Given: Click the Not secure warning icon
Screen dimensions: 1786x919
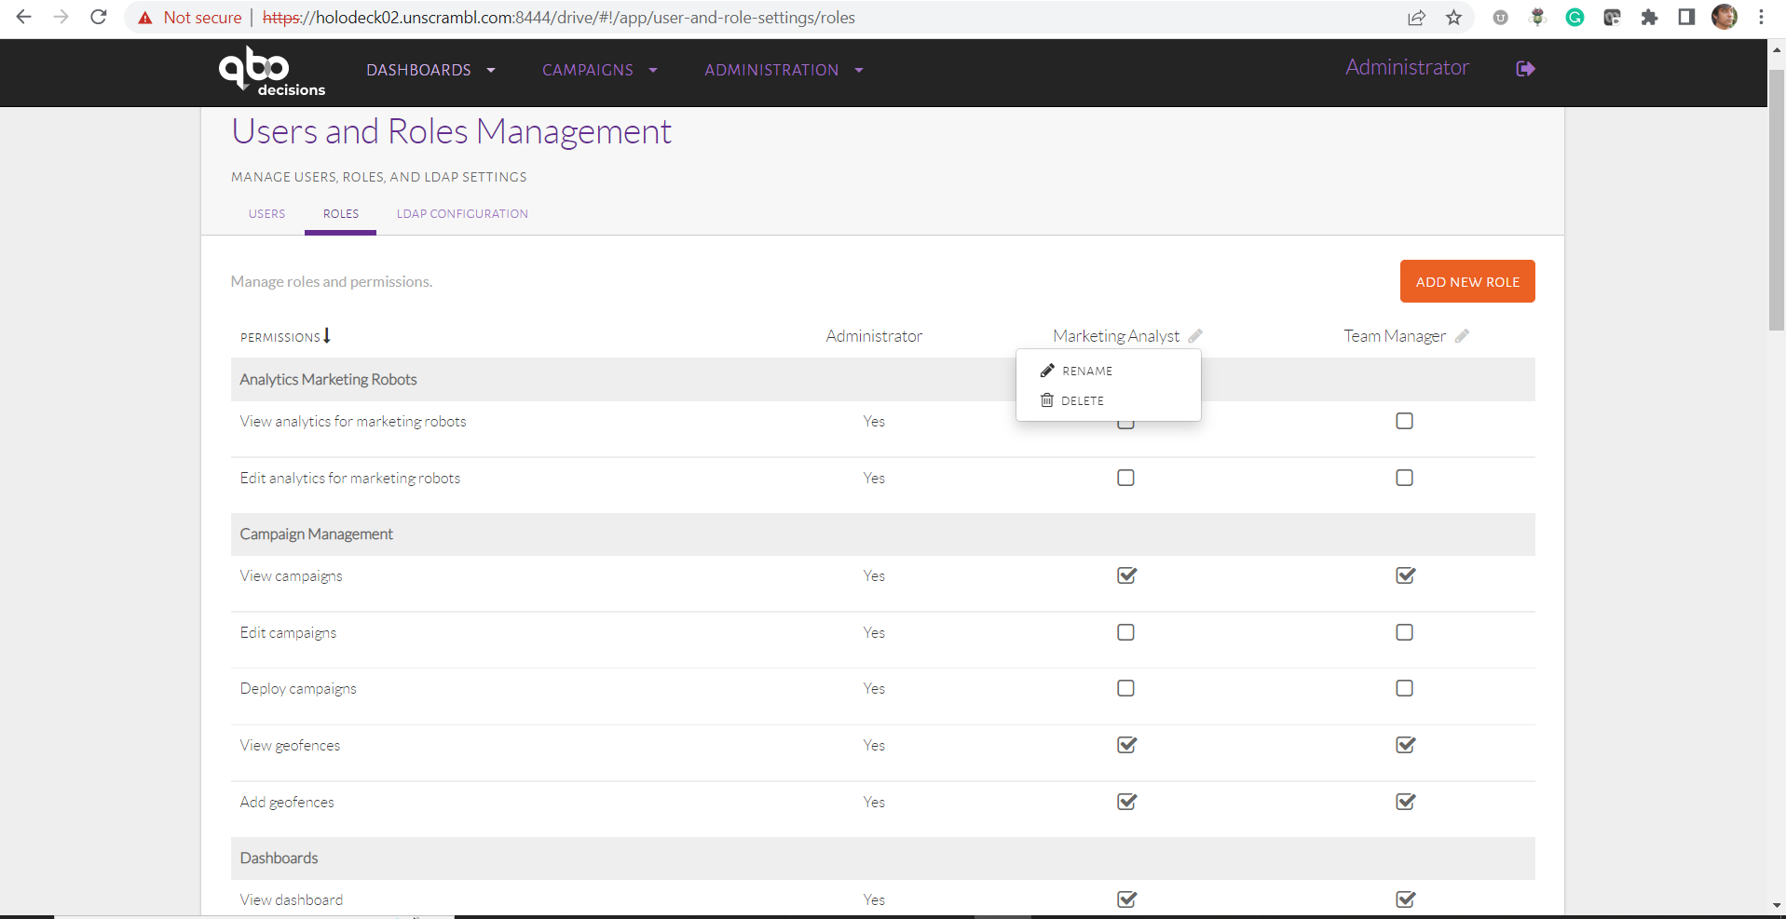Looking at the screenshot, I should 145,18.
